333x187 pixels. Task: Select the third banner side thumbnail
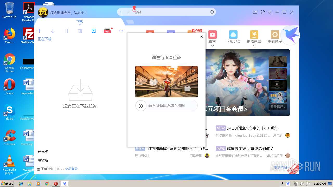pos(278,85)
